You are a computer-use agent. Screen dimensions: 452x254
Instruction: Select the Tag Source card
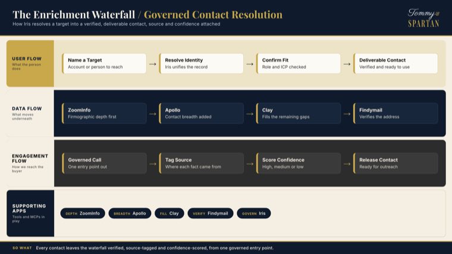(201, 163)
